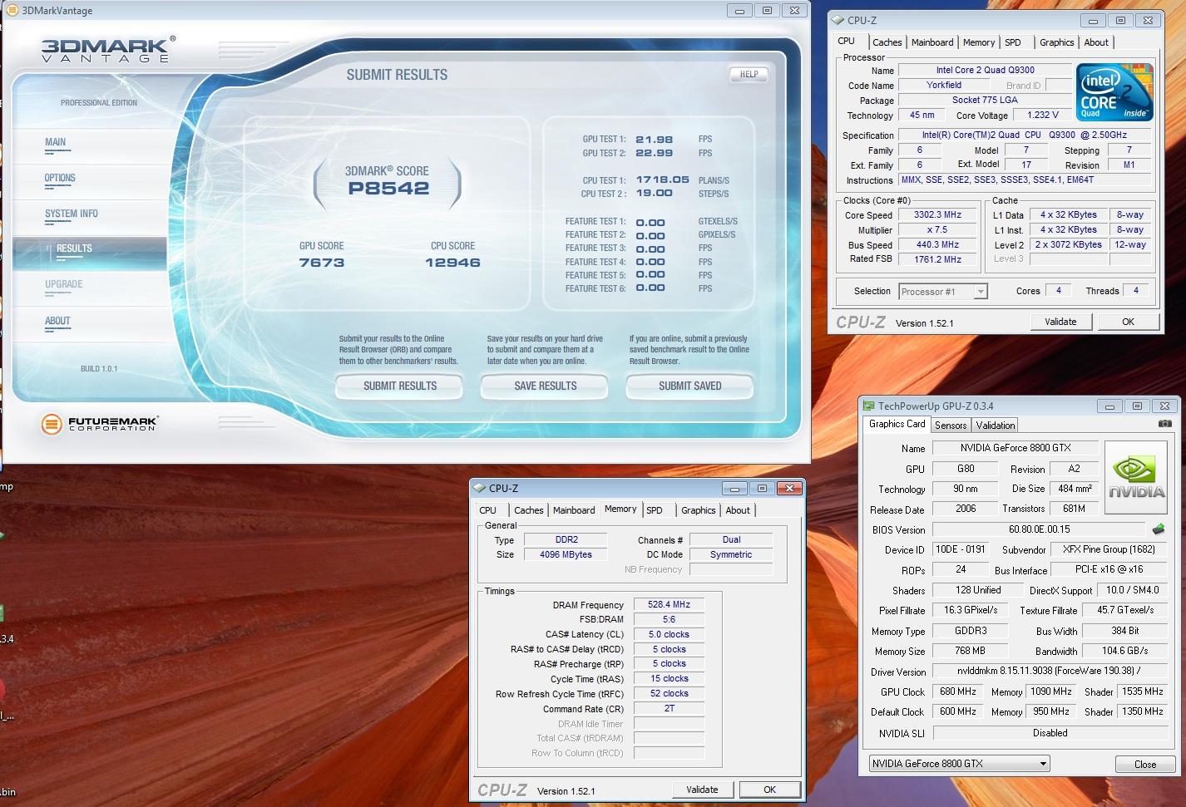
Task: Minimize the 3DMarkVantage window
Action: pyautogui.click(x=739, y=10)
